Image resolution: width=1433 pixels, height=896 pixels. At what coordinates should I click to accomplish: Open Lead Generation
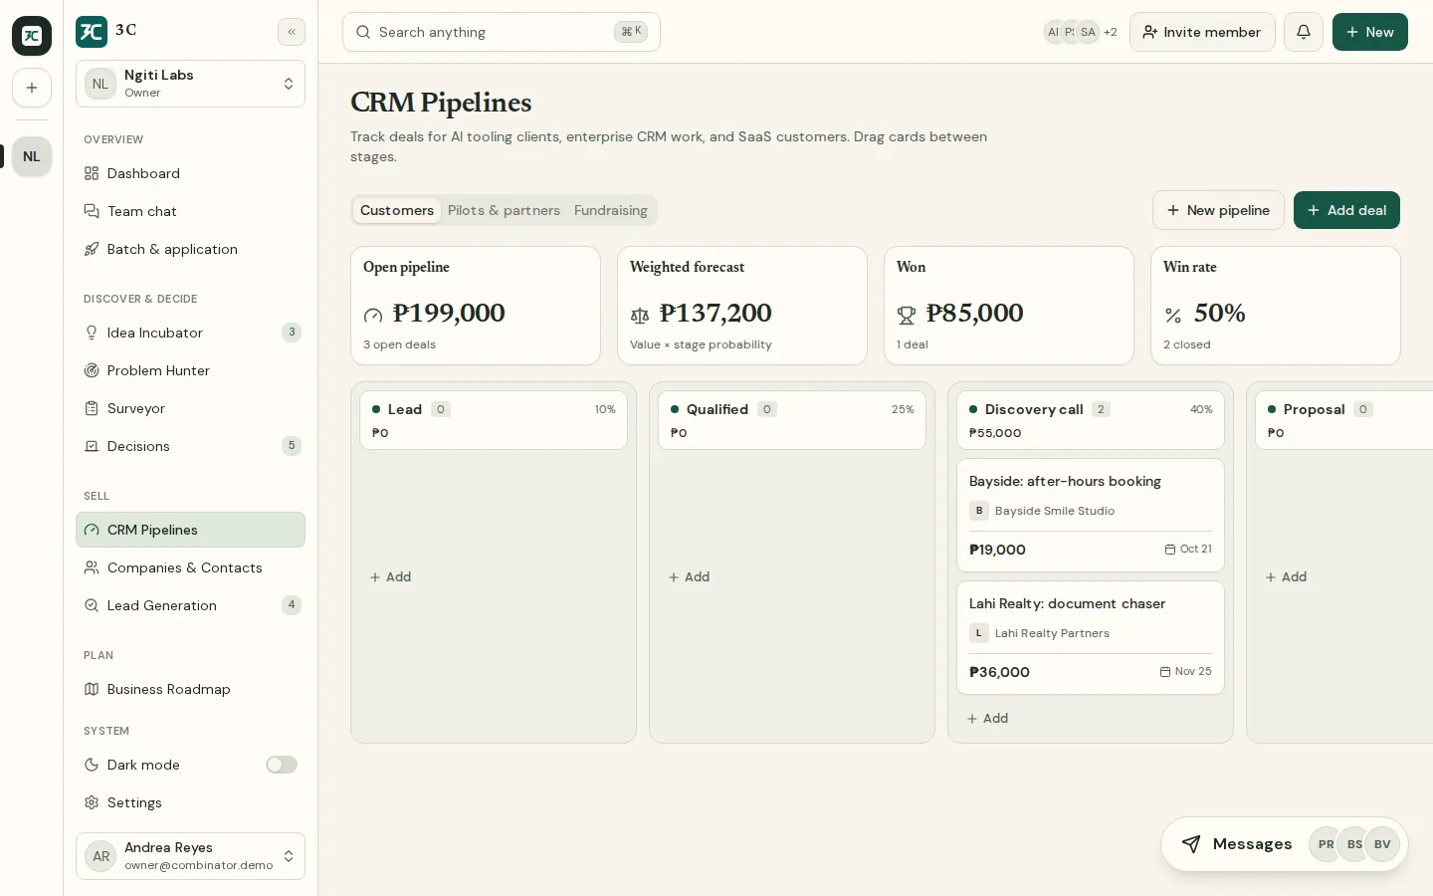(190, 605)
